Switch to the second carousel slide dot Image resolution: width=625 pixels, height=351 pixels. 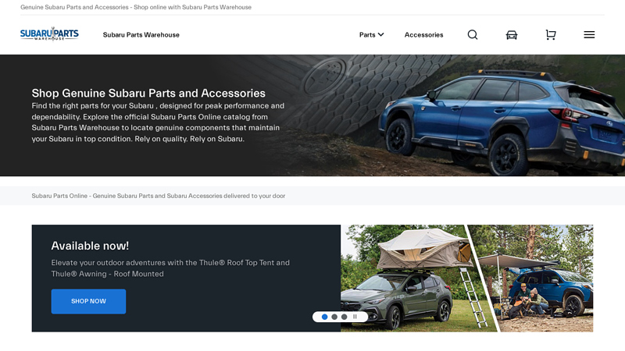[x=334, y=317]
